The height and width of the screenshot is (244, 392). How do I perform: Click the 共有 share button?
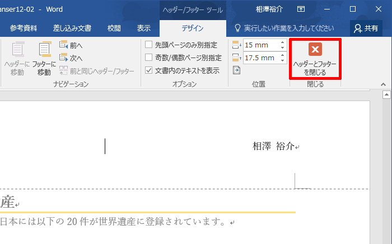click(366, 28)
